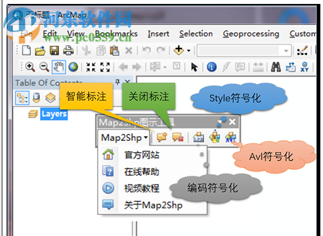Choose the Select Elements black arrow tool
This screenshot has width=323, height=236.
[x=194, y=67]
